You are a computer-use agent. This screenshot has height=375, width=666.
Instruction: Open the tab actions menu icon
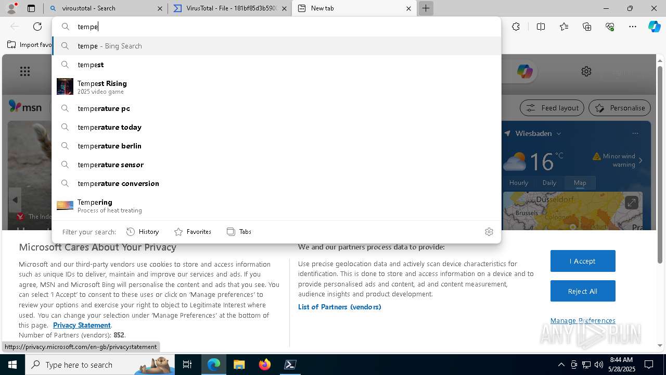(31, 8)
